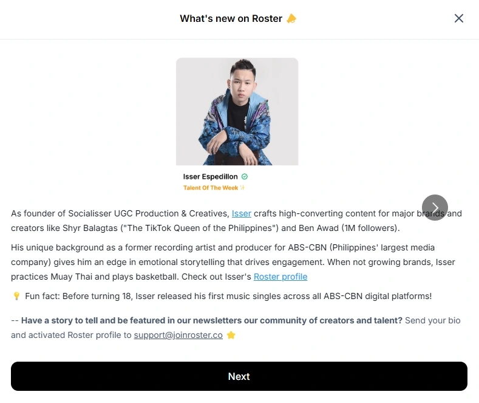Open the Isser hyperlink in the first paragraph
The image size is (479, 403).
242,213
